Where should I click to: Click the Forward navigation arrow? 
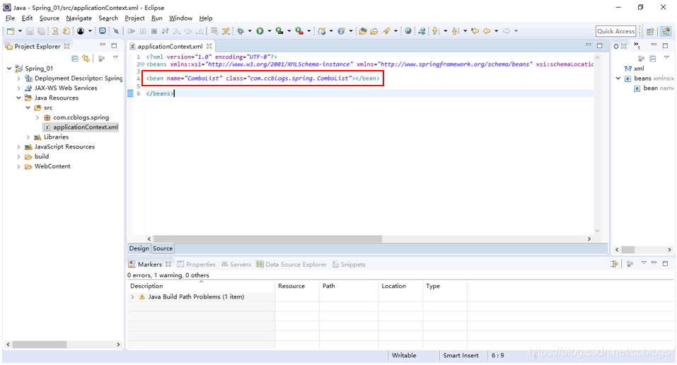pos(507,31)
